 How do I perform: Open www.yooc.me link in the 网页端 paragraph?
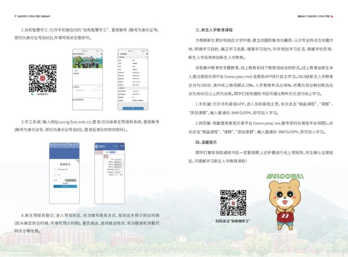[267, 123]
